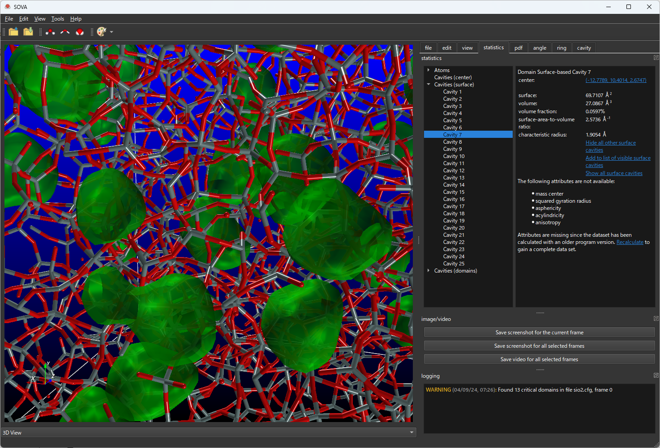Switch to the pdf tab
This screenshot has height=448, width=660.
click(519, 48)
